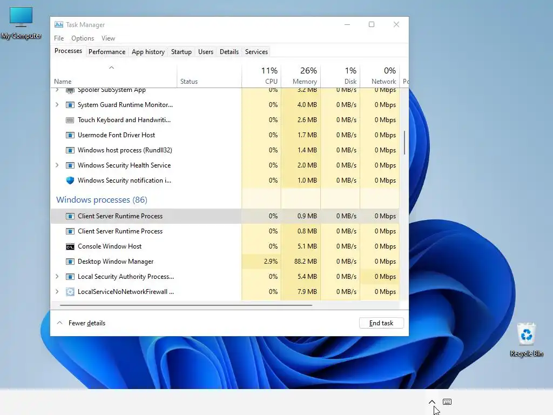Sort by the Network column header
The width and height of the screenshot is (553, 415).
pos(380,75)
